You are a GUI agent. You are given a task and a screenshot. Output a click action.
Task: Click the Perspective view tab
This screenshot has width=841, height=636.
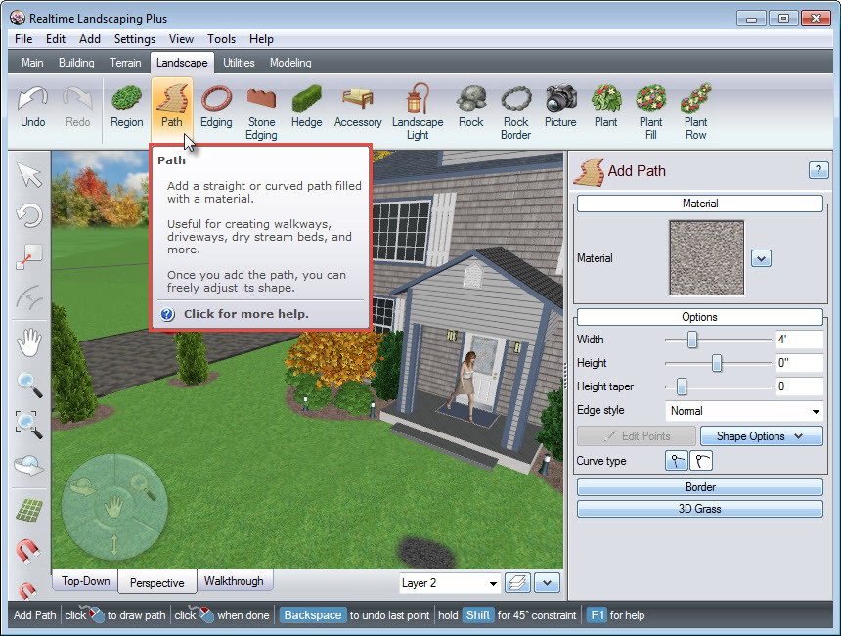tap(157, 583)
